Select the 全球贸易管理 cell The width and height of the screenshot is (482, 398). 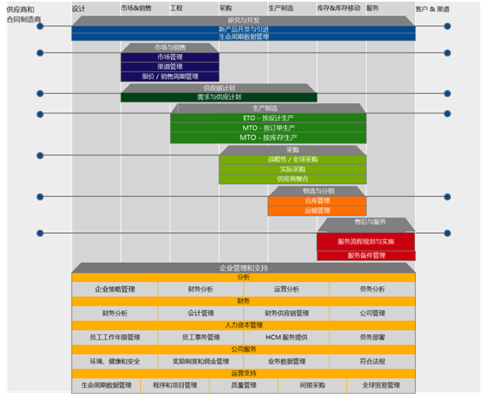(x=381, y=385)
